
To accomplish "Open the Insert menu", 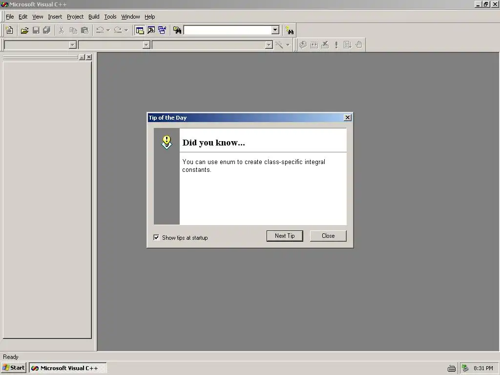I will (55, 17).
